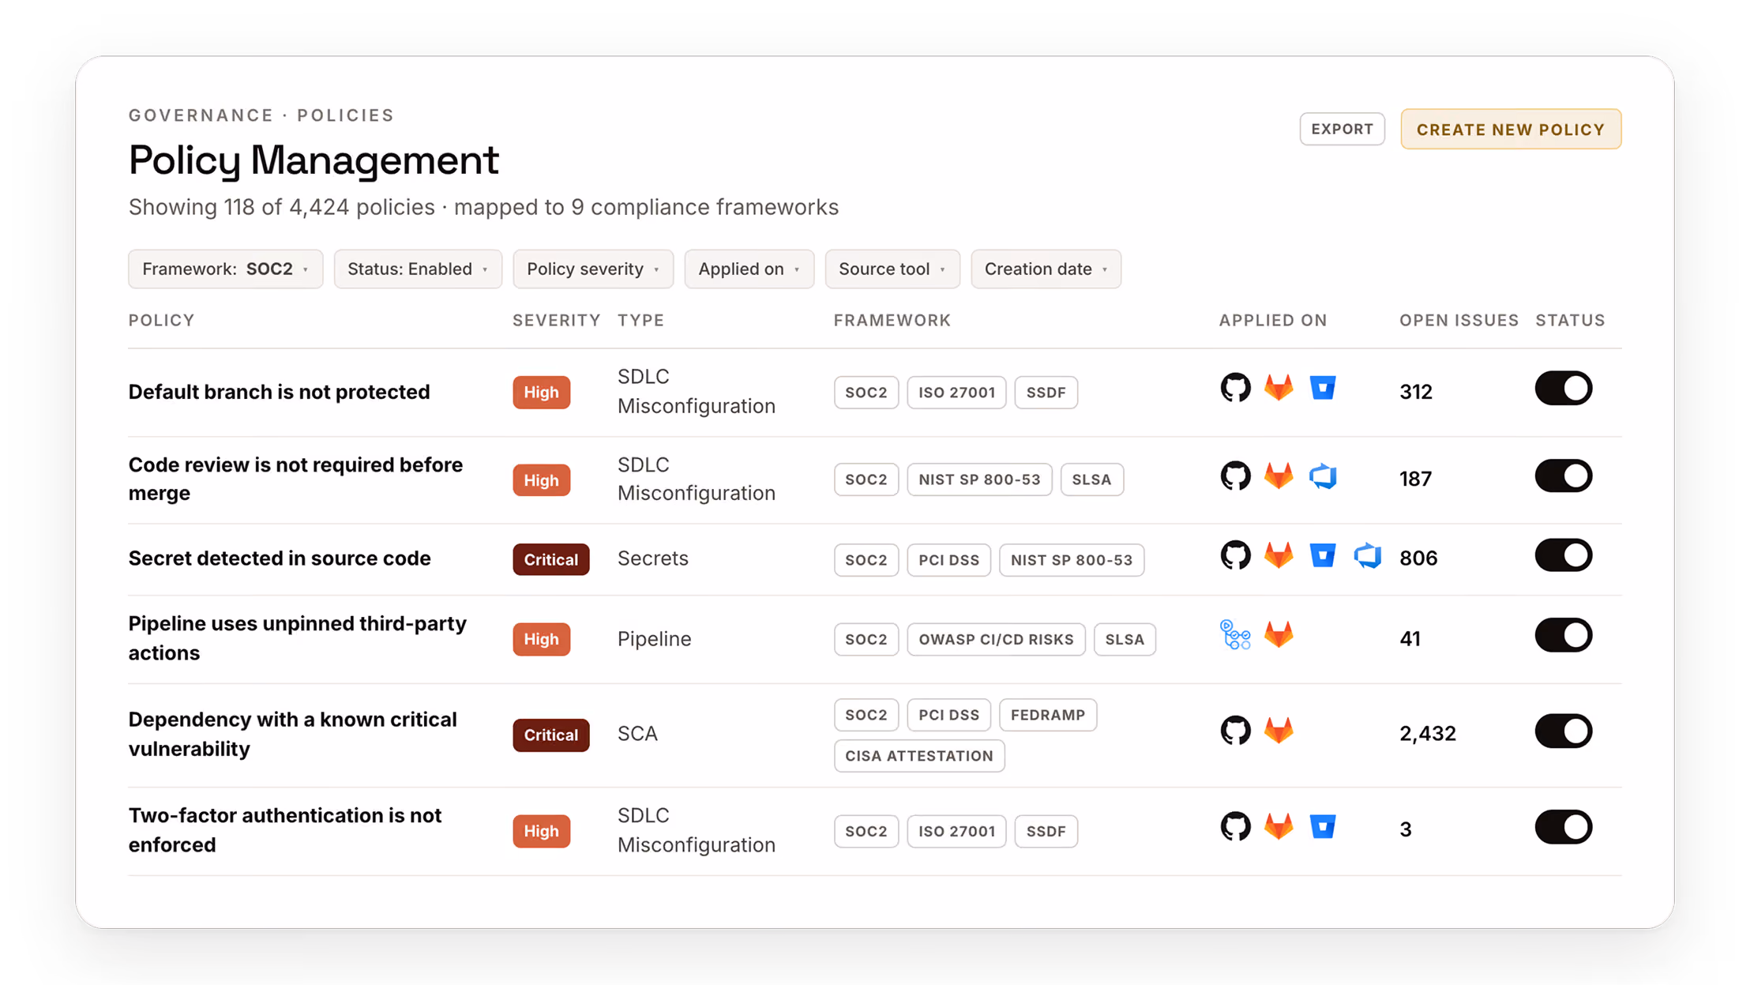Click Bitbucket icon in Secret detected row
This screenshot has width=1750, height=985.
(1323, 555)
